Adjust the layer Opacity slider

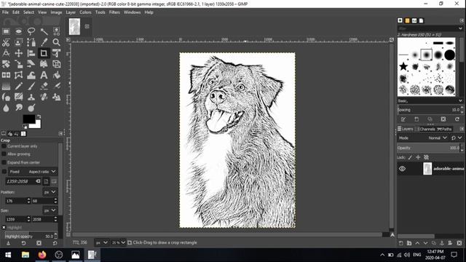click(x=428, y=148)
